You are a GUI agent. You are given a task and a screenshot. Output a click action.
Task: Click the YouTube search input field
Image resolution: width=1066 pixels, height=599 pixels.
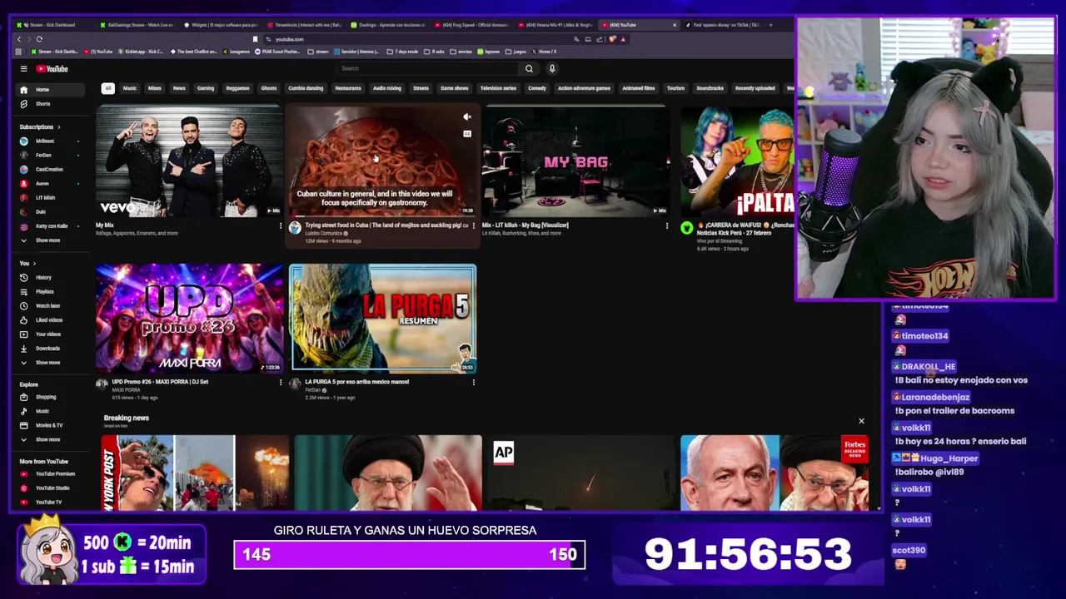[428, 69]
